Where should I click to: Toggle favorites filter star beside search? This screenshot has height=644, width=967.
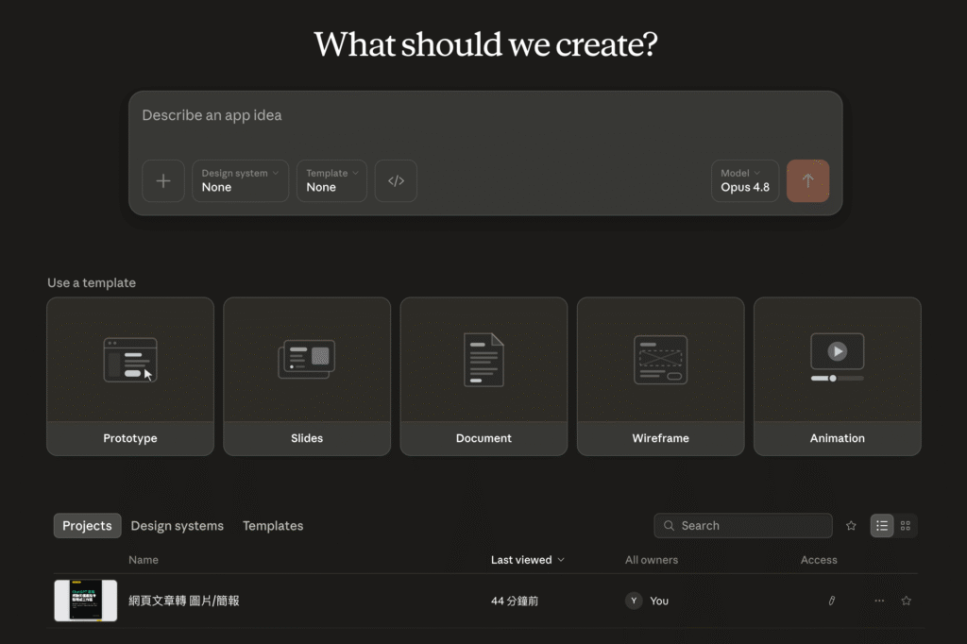click(x=851, y=526)
